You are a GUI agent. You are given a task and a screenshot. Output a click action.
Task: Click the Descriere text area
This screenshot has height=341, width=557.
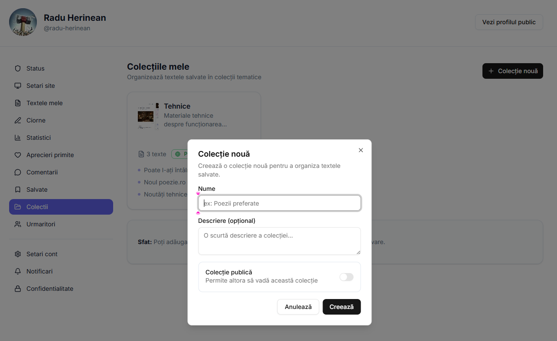(280, 241)
